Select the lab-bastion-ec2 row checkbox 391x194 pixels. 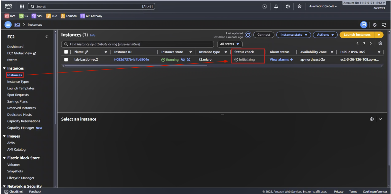pyautogui.click(x=66, y=59)
